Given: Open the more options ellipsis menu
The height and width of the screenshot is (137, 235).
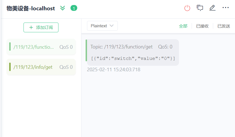Looking at the screenshot, I should click(225, 8).
